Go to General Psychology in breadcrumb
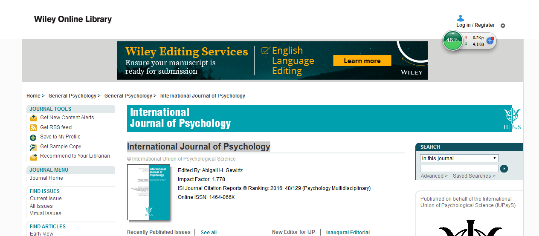This screenshot has width=539, height=236. point(72,96)
